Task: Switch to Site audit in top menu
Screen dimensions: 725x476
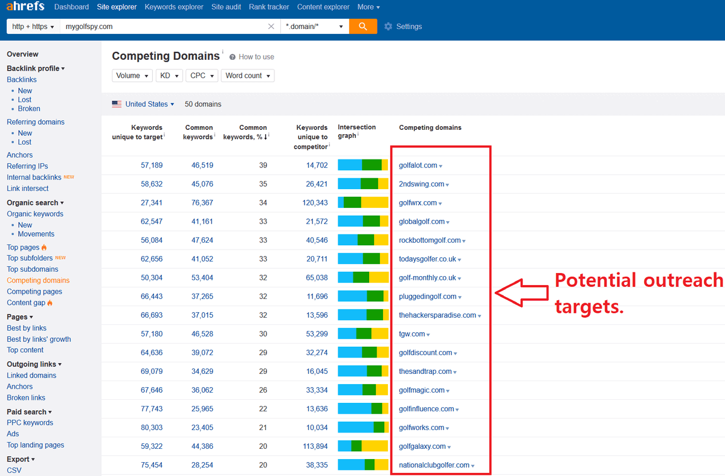Action: tap(226, 7)
